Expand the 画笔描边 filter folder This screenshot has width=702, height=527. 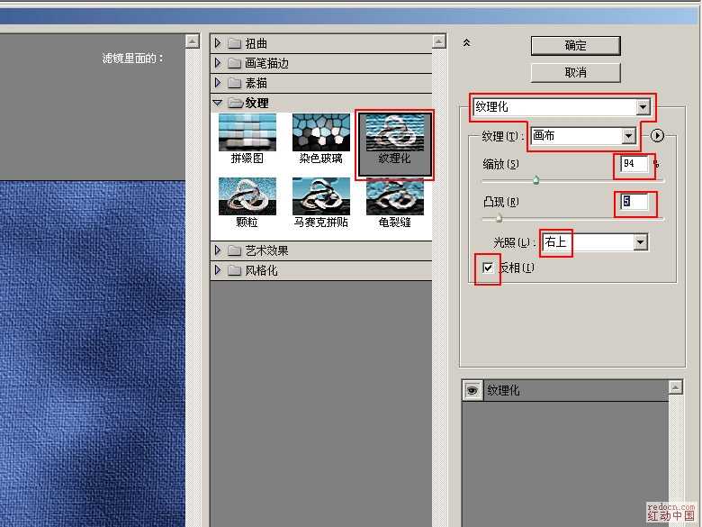(x=218, y=63)
